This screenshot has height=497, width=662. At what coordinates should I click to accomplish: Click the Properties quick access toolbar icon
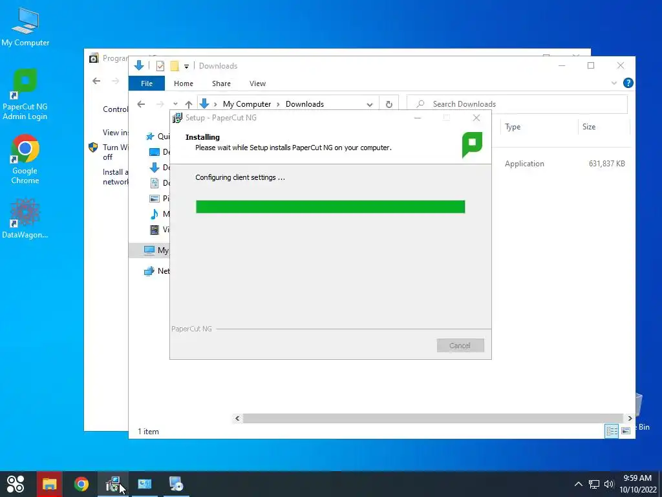tap(160, 65)
